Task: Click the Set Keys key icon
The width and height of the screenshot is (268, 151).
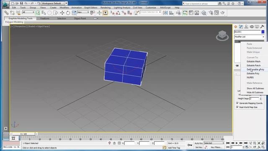Action: (x=190, y=145)
